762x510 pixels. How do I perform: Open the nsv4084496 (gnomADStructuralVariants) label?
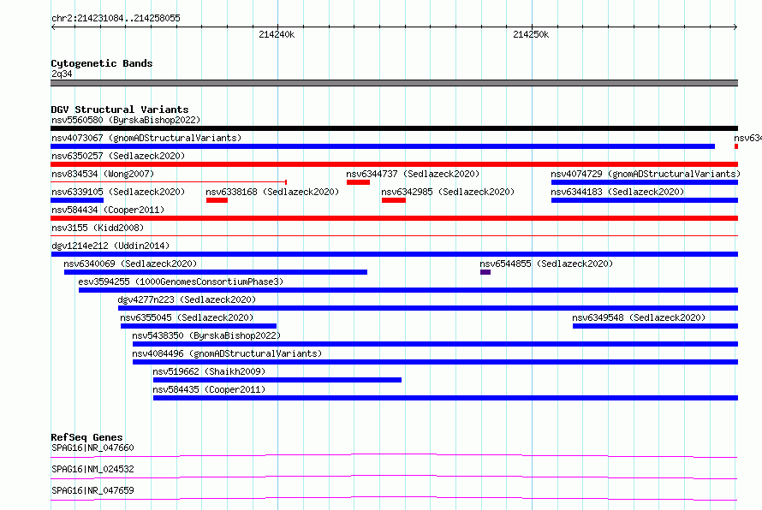click(227, 353)
